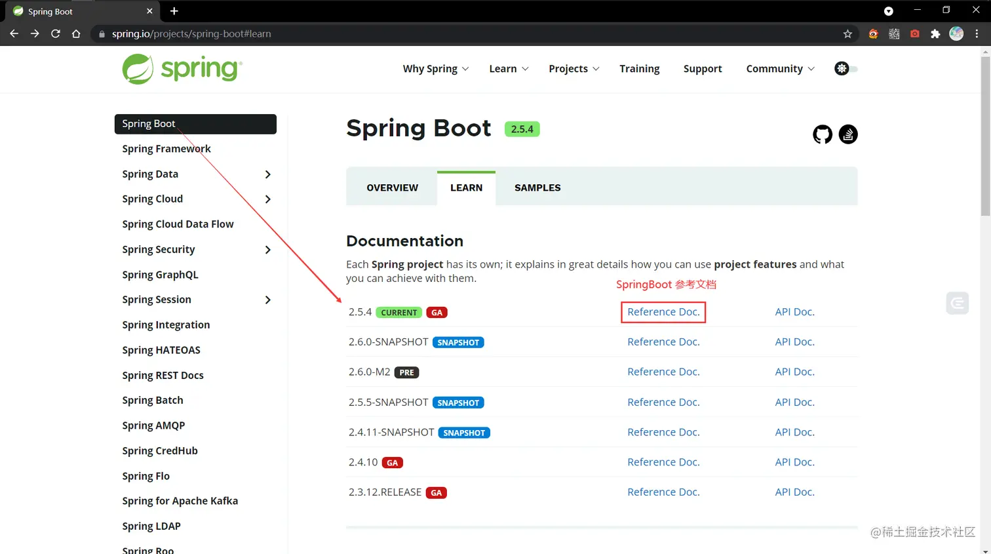The width and height of the screenshot is (991, 554).
Task: Open Spring for Apache Kafka project
Action: pyautogui.click(x=180, y=501)
